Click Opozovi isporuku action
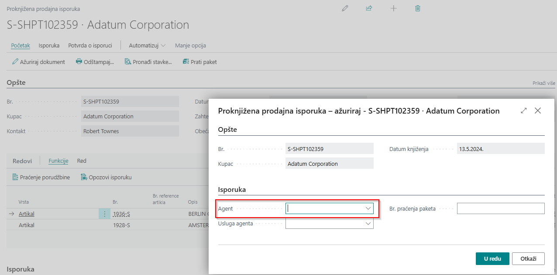This screenshot has width=557, height=275. 106,177
